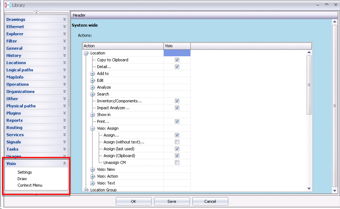Expand the Drawings sidebar section
Image resolution: width=340 pixels, height=209 pixels.
pyautogui.click(x=36, y=20)
